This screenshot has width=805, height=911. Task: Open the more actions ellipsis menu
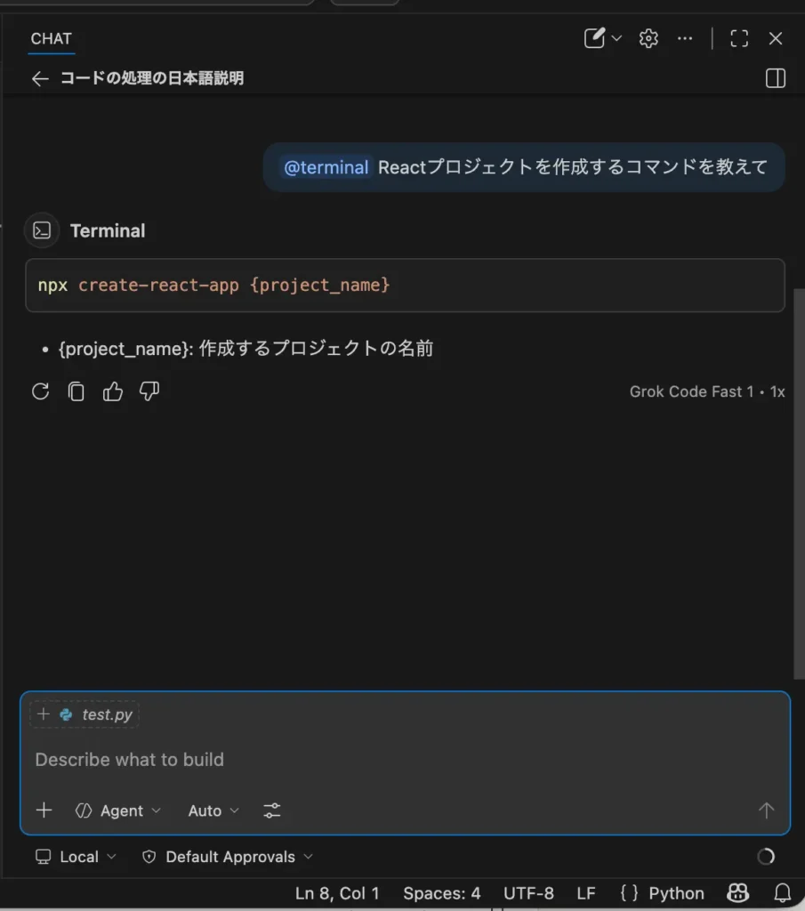685,38
